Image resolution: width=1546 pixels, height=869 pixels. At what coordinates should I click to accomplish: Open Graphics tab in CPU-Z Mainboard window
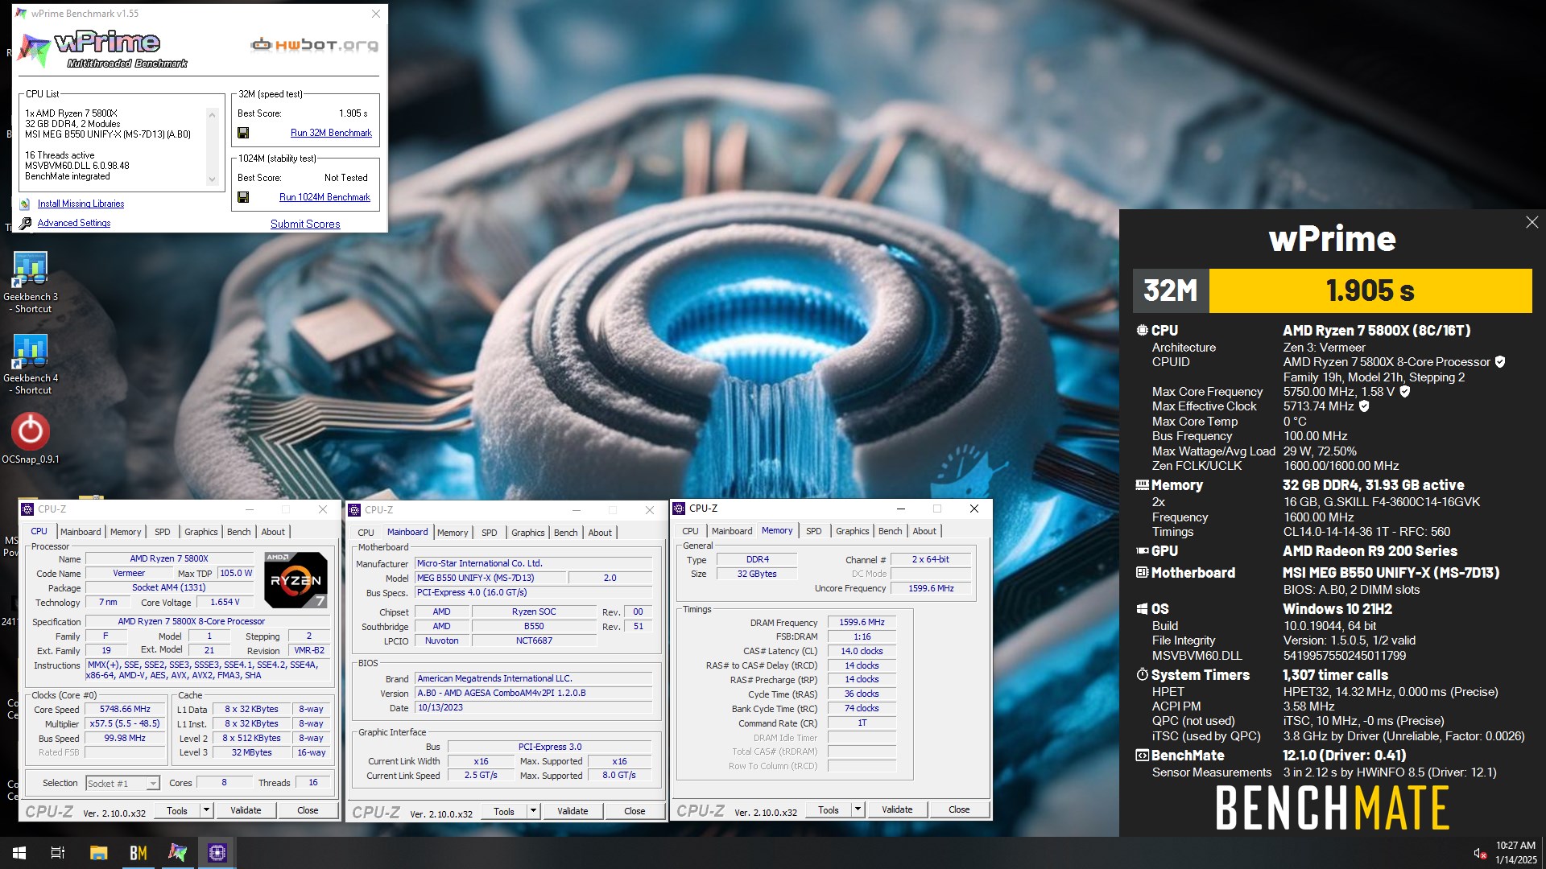528,533
